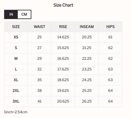
Task: Click the Size Chart title
Action: (63, 5)
